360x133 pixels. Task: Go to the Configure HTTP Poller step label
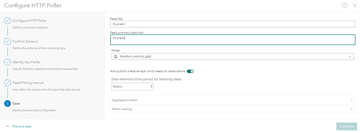pos(30,21)
